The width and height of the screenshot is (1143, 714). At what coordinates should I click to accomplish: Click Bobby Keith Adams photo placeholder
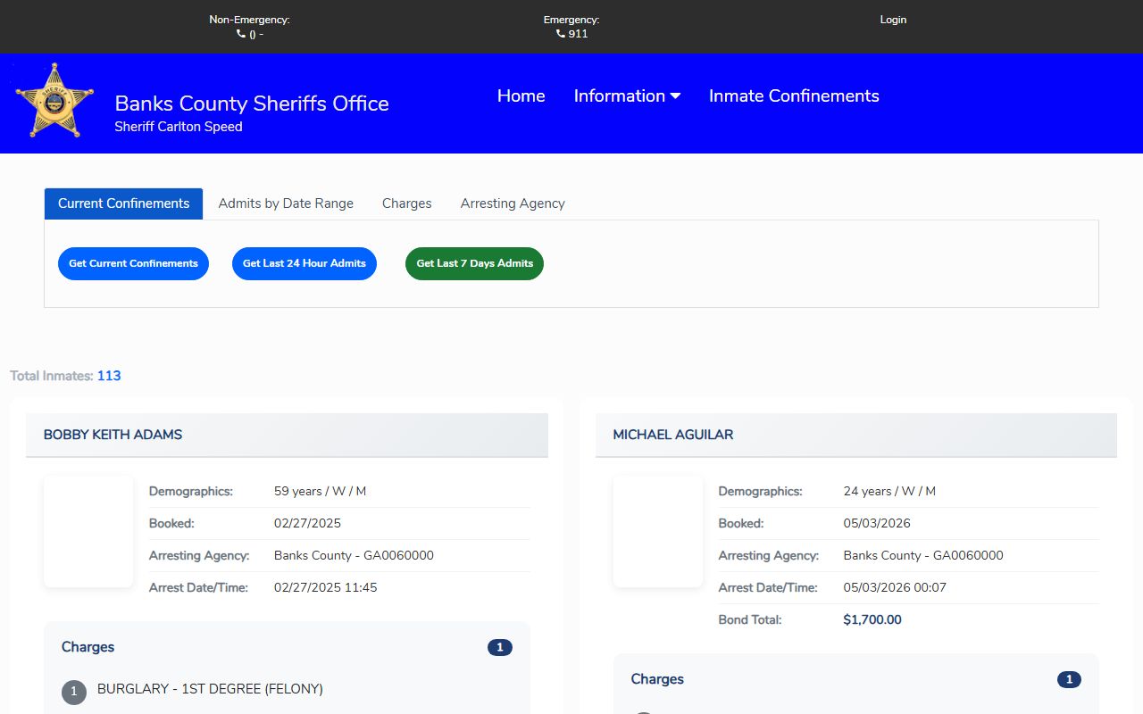pos(88,531)
